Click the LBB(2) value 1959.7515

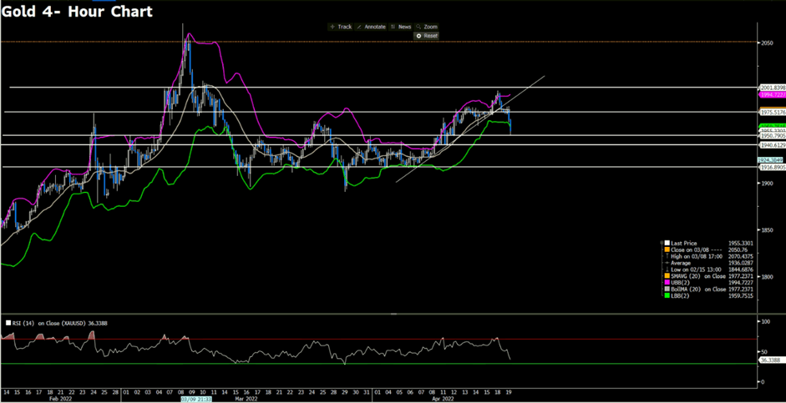click(739, 295)
